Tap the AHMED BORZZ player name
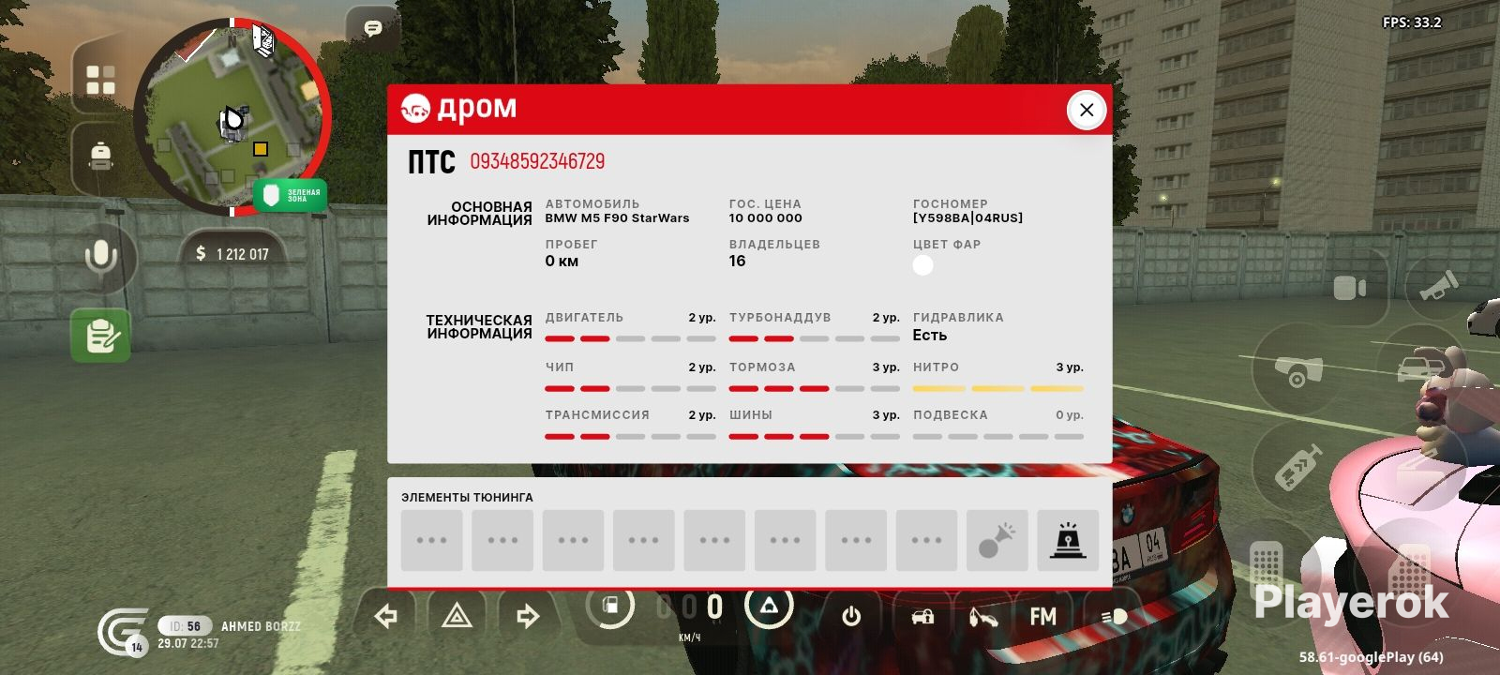Image resolution: width=1500 pixels, height=675 pixels. click(x=261, y=626)
